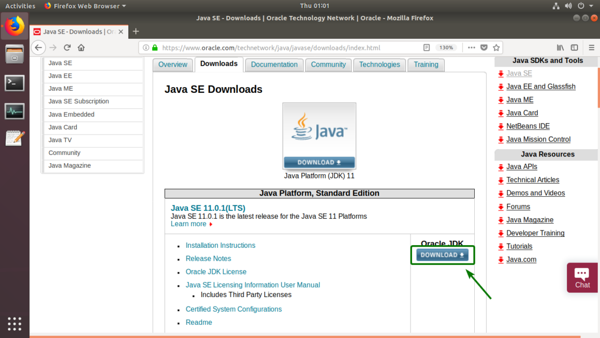600x338 pixels.
Task: Close the Java SE Downloads tab
Action: (x=121, y=31)
